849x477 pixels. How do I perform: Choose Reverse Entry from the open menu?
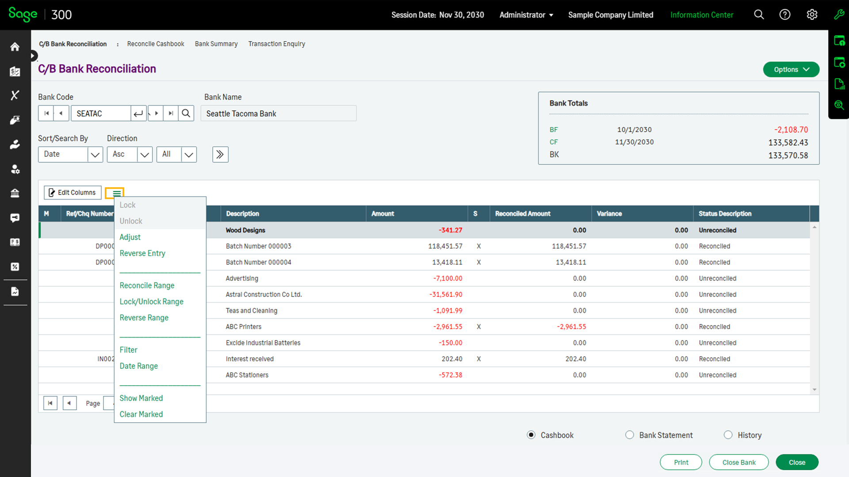pos(142,253)
